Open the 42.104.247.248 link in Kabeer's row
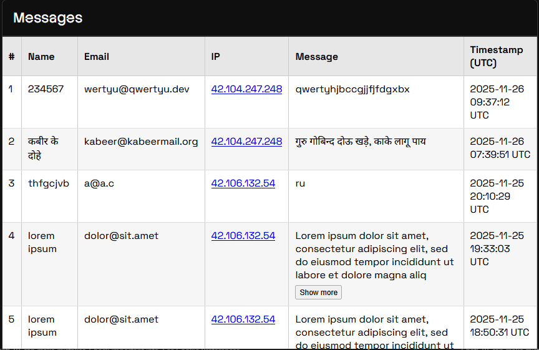This screenshot has width=539, height=350. point(246,142)
